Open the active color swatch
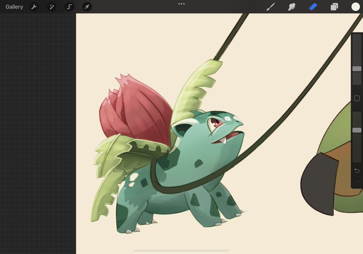The height and width of the screenshot is (254, 363). [x=356, y=7]
